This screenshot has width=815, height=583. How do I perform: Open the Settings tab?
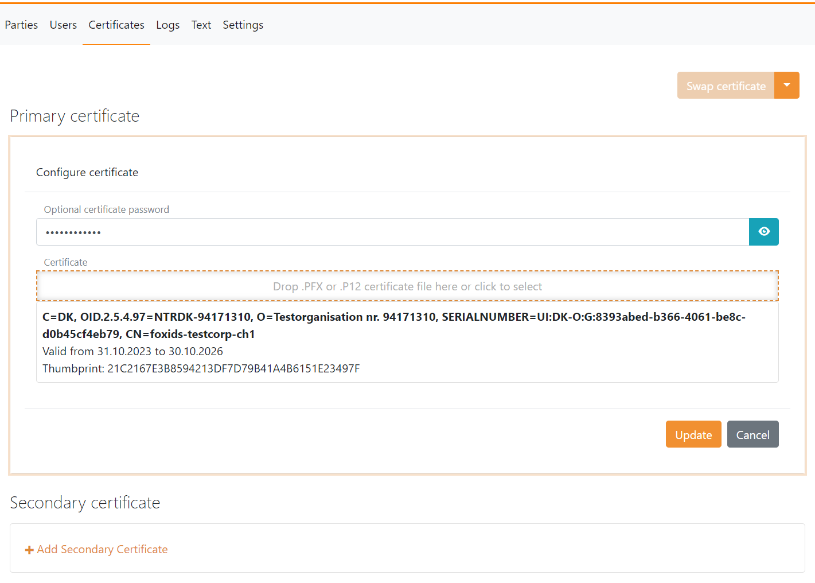(243, 25)
